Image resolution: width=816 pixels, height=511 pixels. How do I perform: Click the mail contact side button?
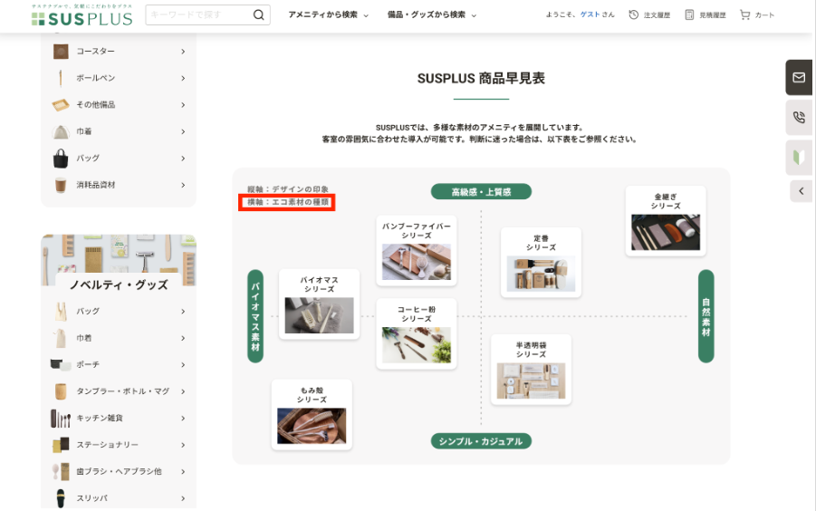(x=799, y=78)
